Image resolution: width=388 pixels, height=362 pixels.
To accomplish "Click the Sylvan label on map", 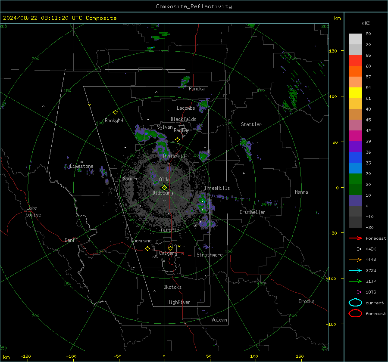I will tap(165, 127).
